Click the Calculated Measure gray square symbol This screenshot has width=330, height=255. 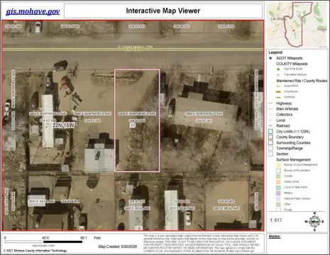278,74
